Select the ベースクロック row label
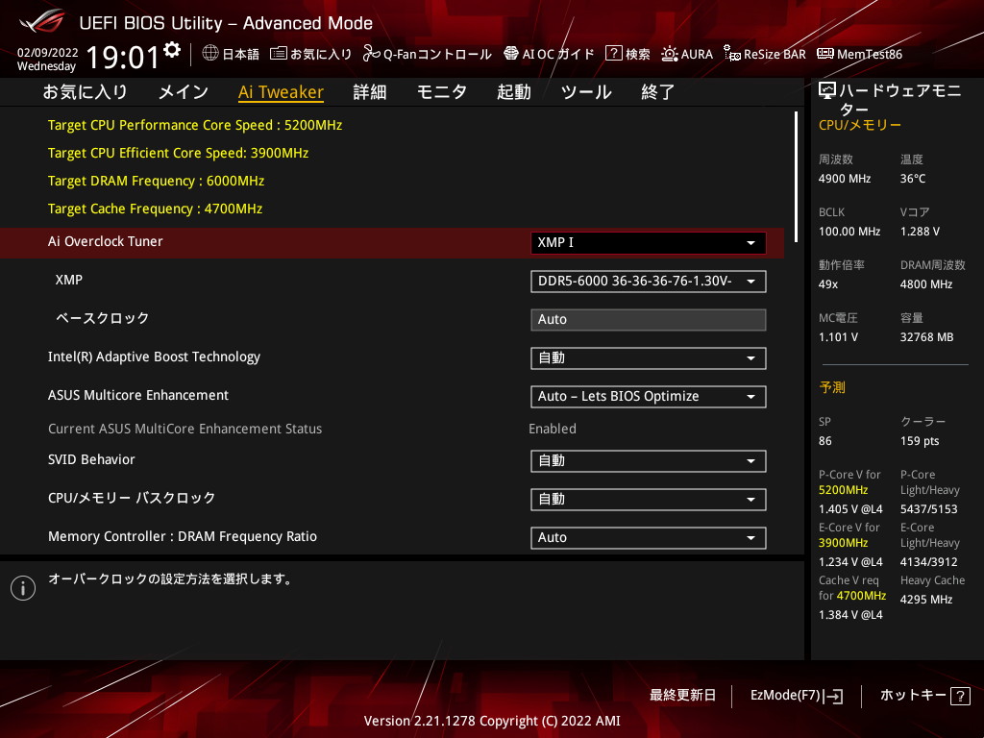The width and height of the screenshot is (984, 738). pyautogui.click(x=102, y=318)
